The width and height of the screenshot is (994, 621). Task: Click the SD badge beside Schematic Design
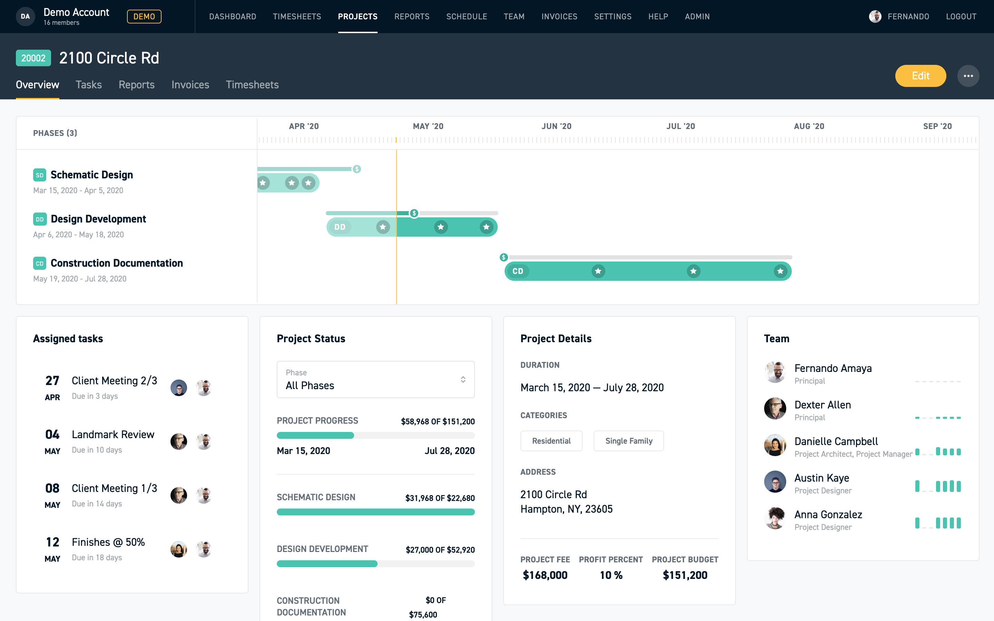39,175
